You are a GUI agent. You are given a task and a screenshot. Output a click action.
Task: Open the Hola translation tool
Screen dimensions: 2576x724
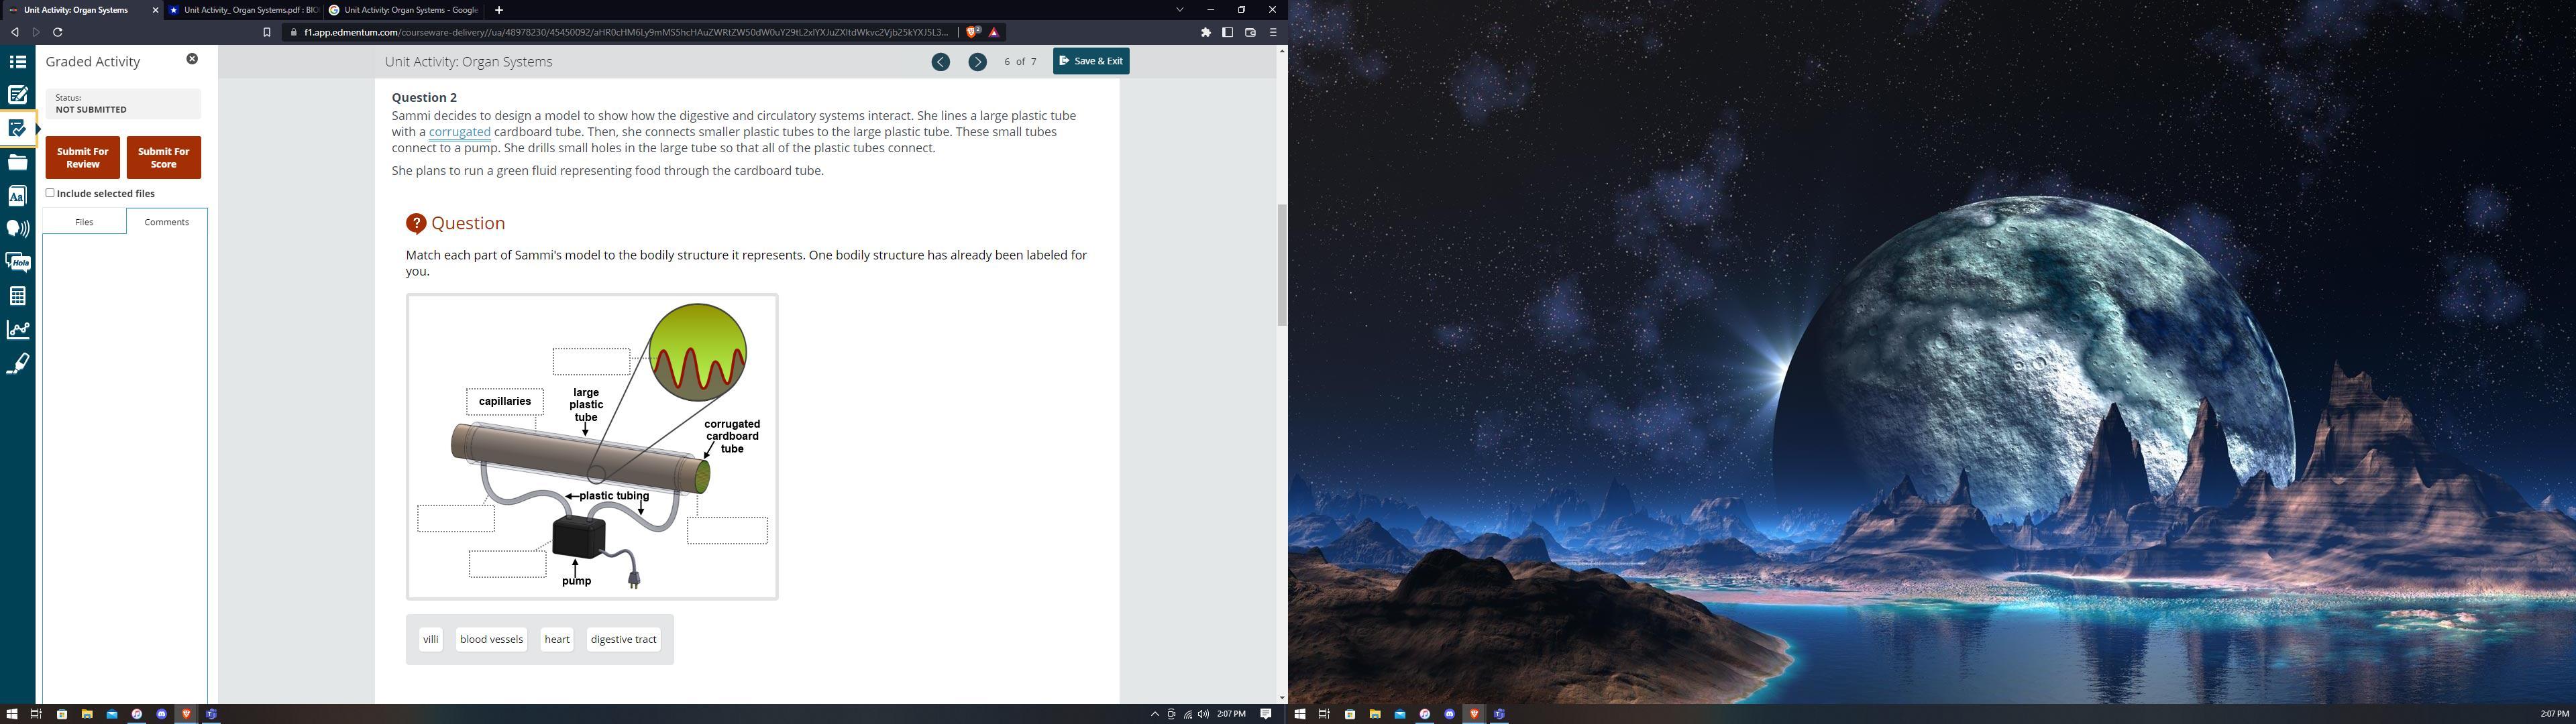point(17,262)
